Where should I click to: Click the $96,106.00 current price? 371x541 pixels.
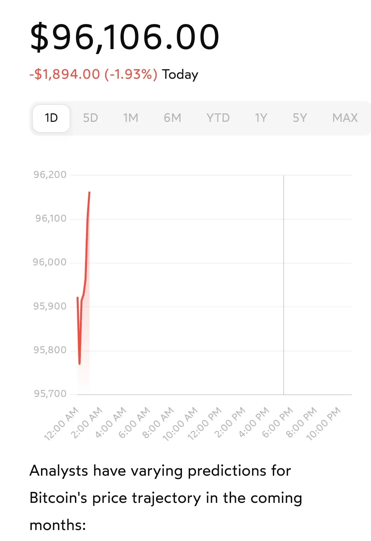coord(125,37)
